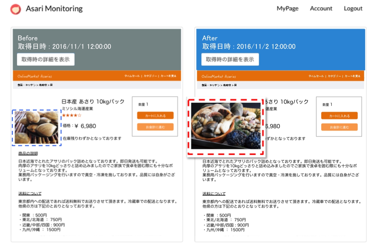Image resolution: width=392 pixels, height=252 pixels.
Task: Click the enlarged shellfish image in After panel
Action: (226, 126)
